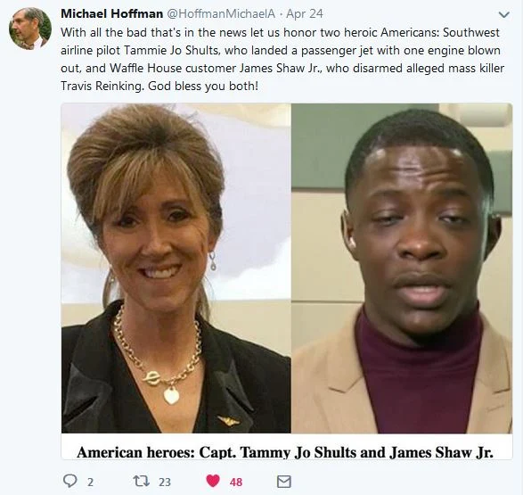Open Michael Hoffman's profile avatar
This screenshot has height=495, width=523.
click(30, 29)
